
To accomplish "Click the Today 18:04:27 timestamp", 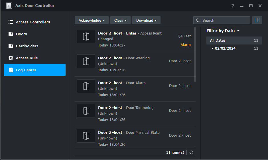I will point(112,45).
